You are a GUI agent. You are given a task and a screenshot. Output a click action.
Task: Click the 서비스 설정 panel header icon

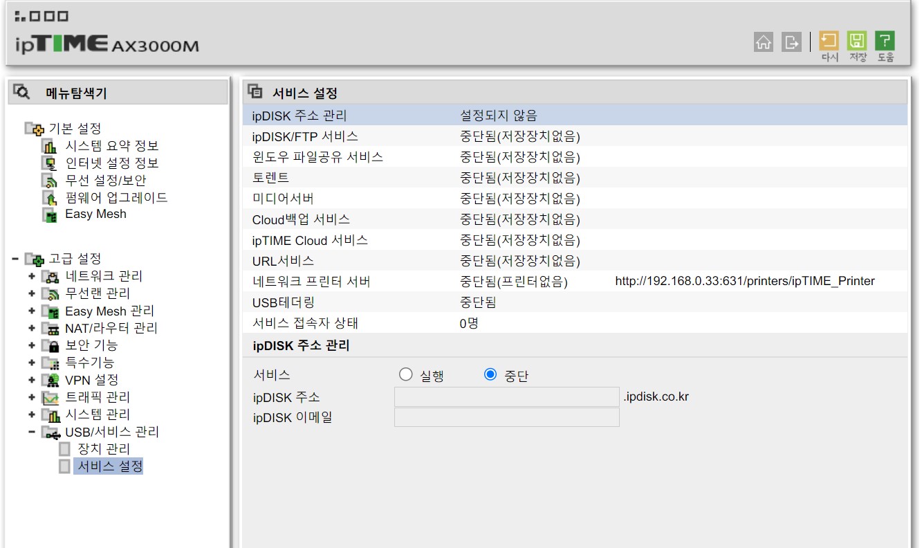(255, 91)
